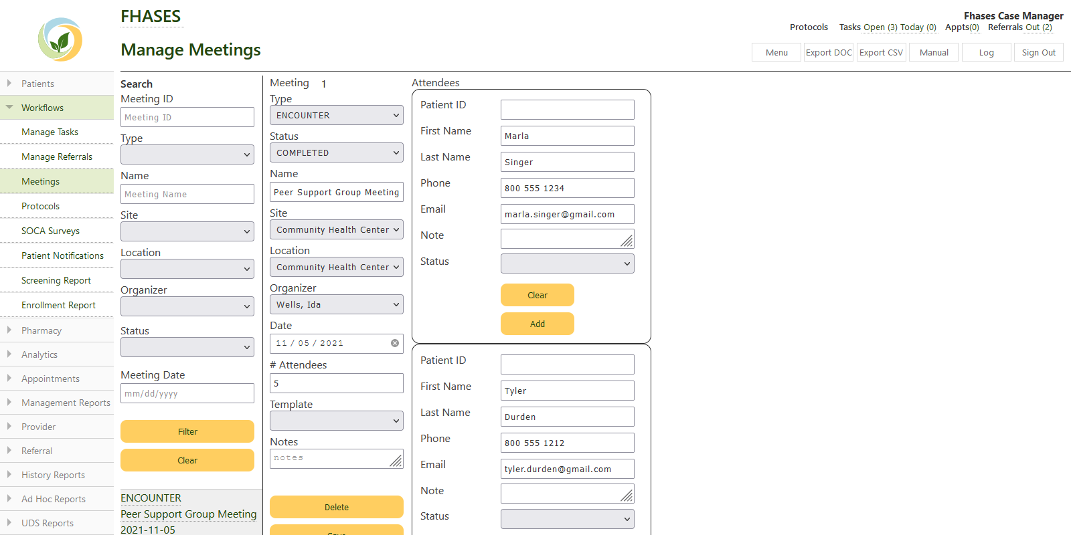1071x535 pixels.
Task: Select Meetings in the sidebar
Action: point(57,181)
